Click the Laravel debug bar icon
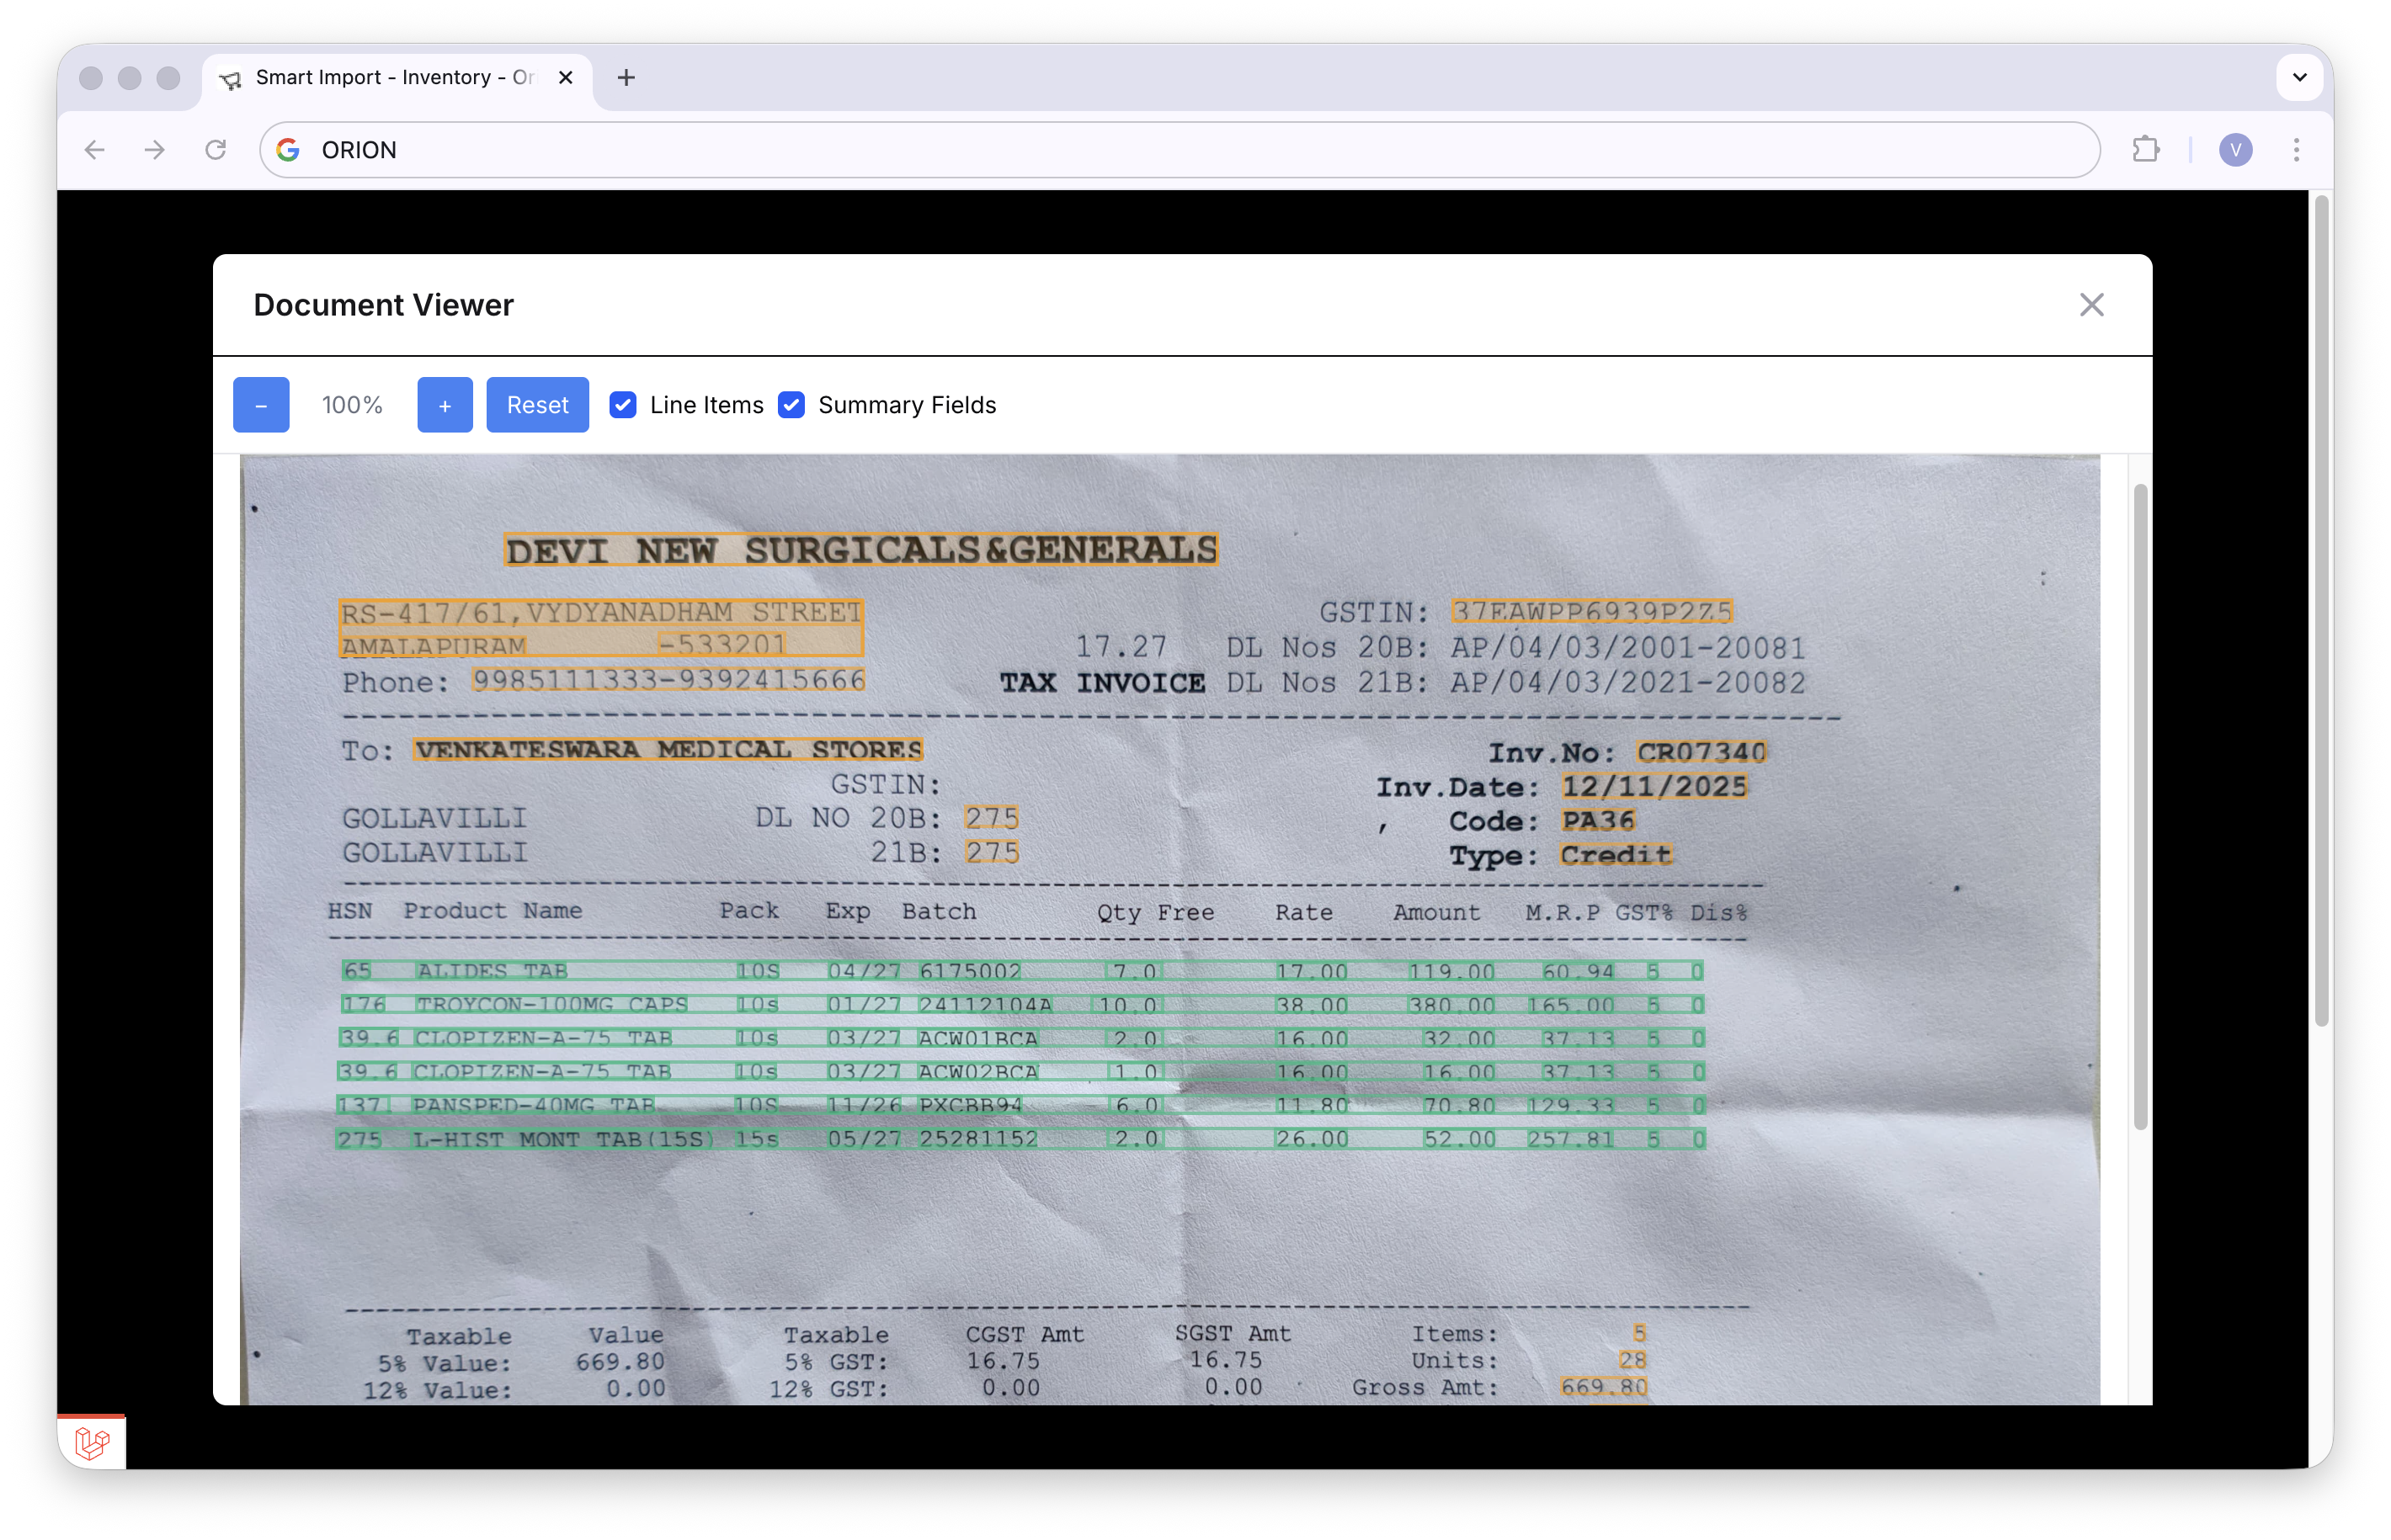The height and width of the screenshot is (1540, 2391). point(92,1442)
